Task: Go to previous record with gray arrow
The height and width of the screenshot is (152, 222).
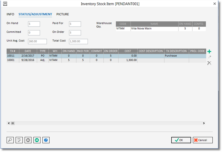Action: click(x=28, y=140)
